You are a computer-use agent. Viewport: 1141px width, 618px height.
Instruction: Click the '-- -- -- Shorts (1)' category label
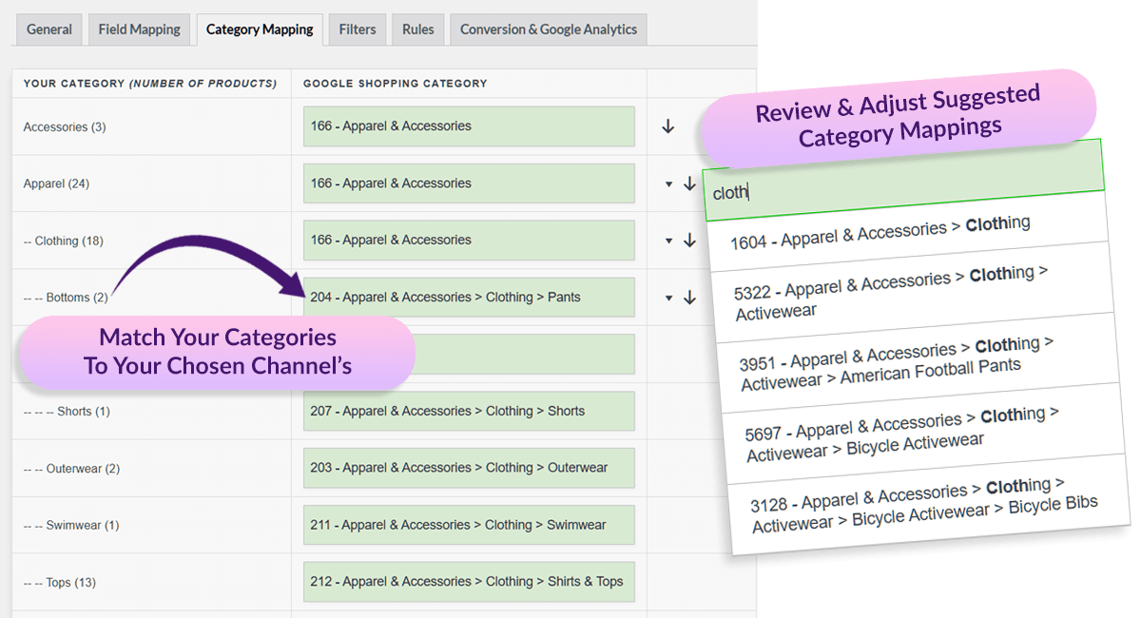(67, 412)
